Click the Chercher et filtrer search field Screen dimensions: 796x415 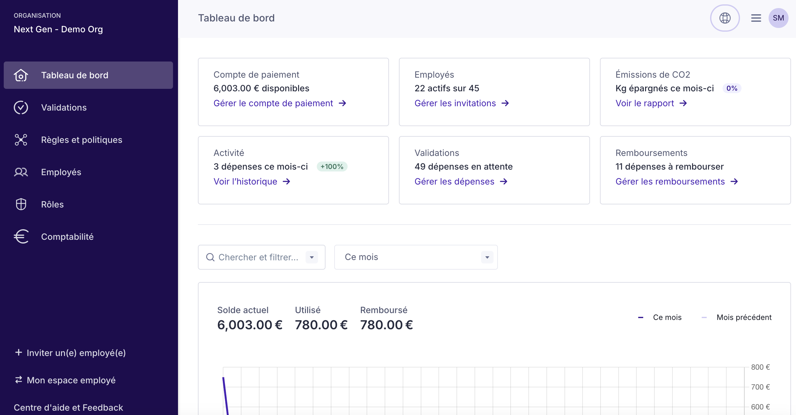[x=258, y=257]
